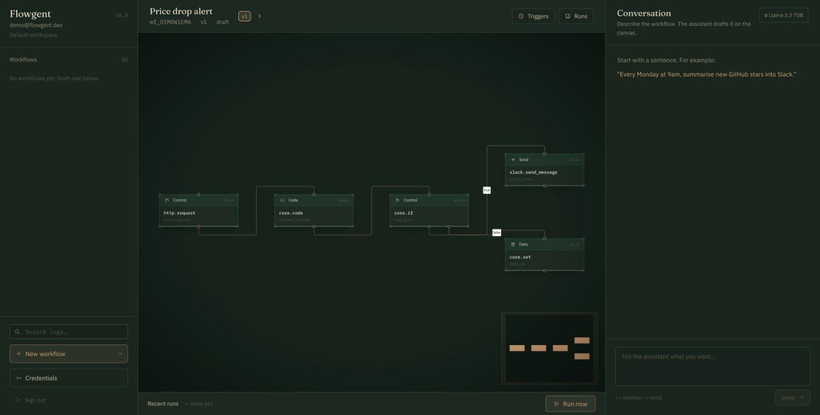The width and height of the screenshot is (820, 415).
Task: Click the database icon on core.set node
Action: pos(513,245)
